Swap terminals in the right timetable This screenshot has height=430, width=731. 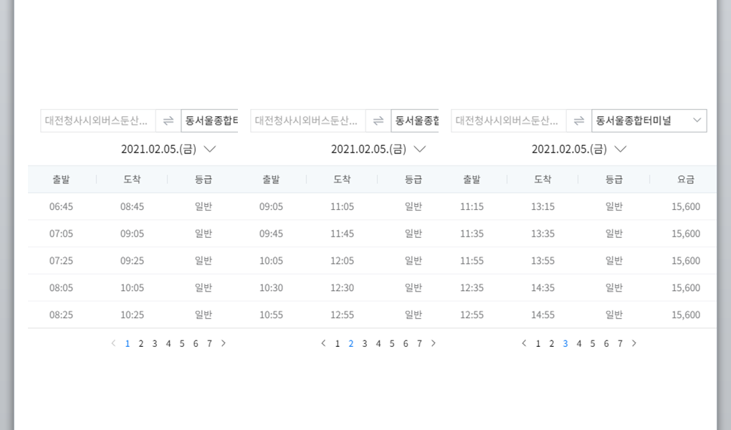point(579,121)
